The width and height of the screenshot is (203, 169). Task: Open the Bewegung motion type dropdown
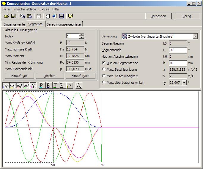[x=195, y=37]
